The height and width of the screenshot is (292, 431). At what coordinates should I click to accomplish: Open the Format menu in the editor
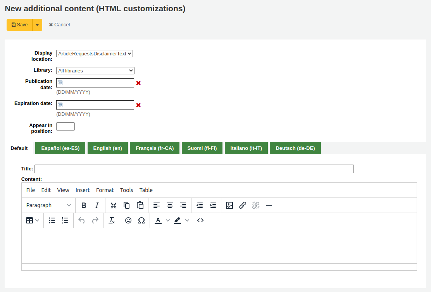coord(105,190)
